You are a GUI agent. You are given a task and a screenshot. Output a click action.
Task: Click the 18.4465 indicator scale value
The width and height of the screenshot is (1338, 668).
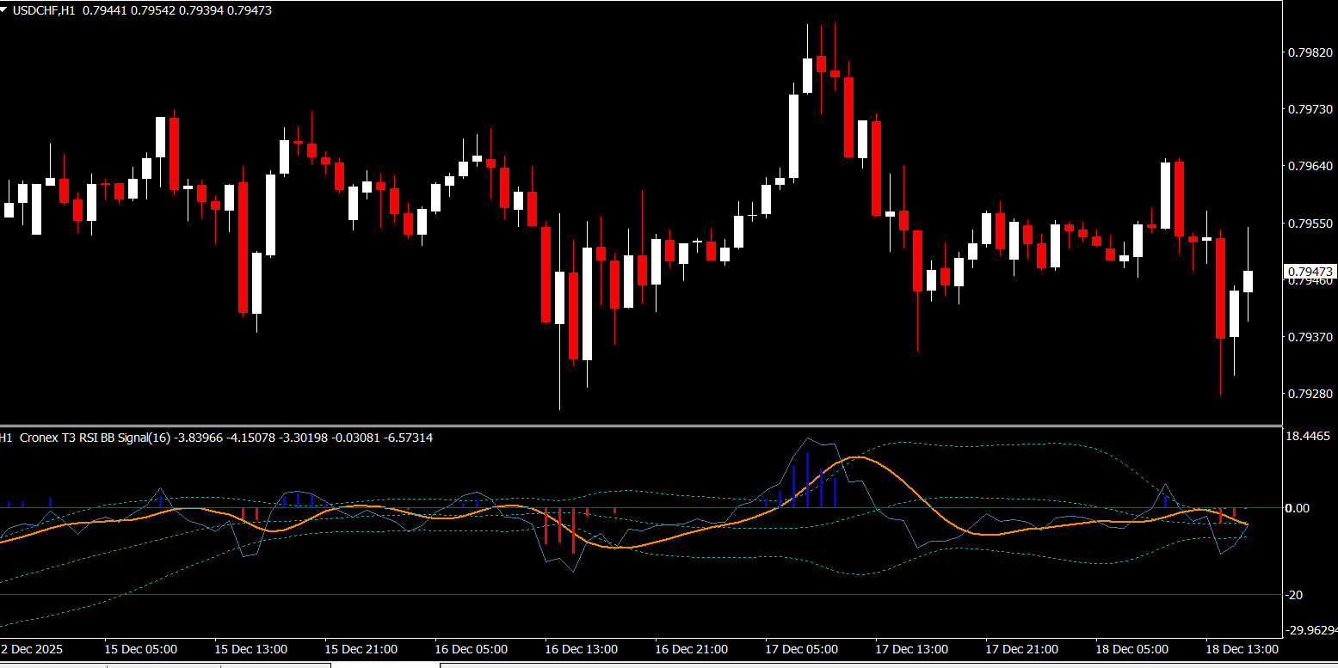(1307, 437)
